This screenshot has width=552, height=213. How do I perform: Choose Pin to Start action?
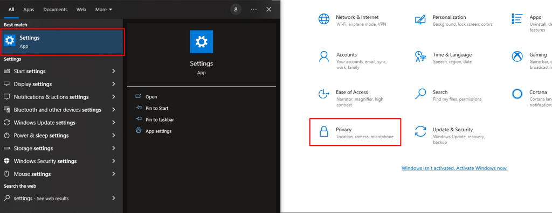click(157, 108)
